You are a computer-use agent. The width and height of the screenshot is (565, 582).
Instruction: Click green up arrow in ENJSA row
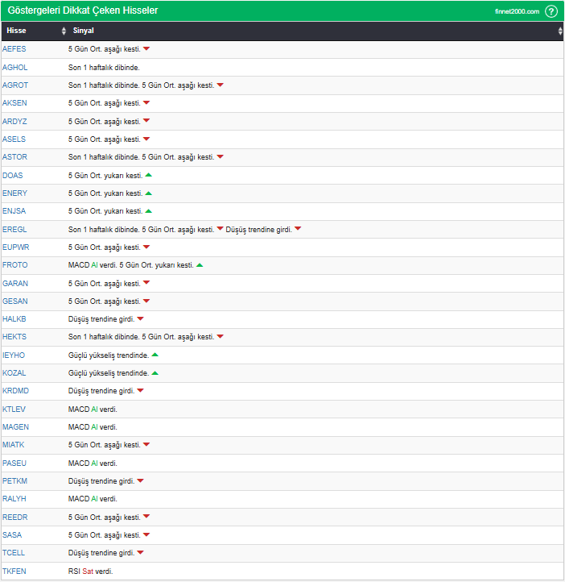pos(149,211)
